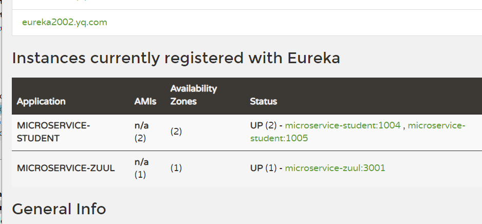Click the AMIs column header
This screenshot has width=482, height=224.
click(x=145, y=102)
